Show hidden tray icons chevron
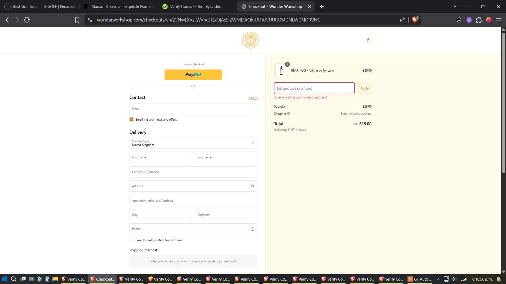The height and width of the screenshot is (284, 506). [x=438, y=279]
